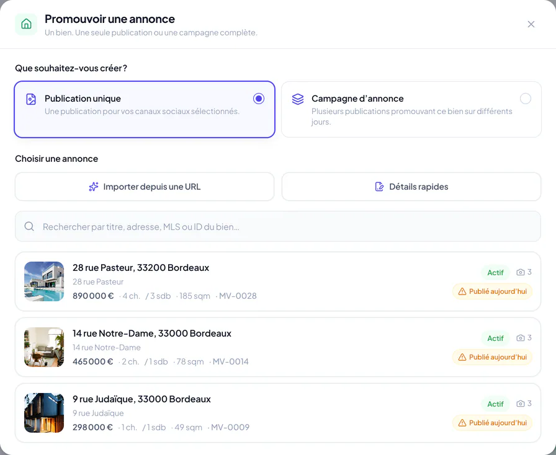Click Publié aujourd'hui badge on 28 rue Pasteur
556x455 pixels.
tap(492, 291)
